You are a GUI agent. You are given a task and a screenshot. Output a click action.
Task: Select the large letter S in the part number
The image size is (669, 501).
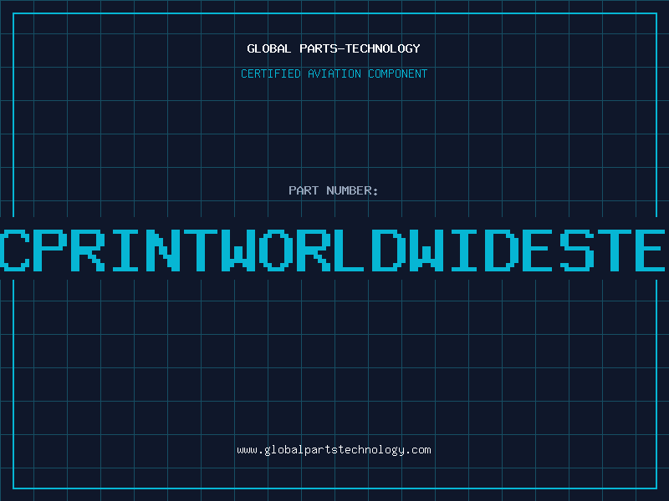tap(577, 250)
